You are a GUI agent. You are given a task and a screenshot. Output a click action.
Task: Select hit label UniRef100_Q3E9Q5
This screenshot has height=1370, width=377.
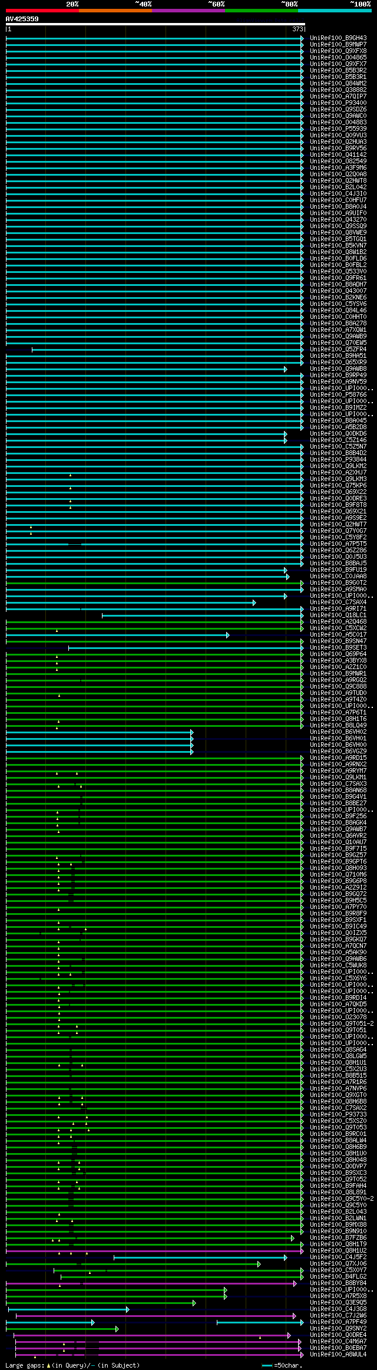338,1303
